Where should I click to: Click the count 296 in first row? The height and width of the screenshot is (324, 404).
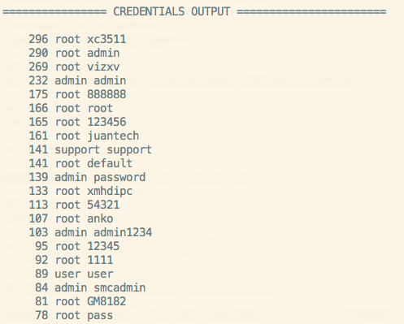point(38,39)
